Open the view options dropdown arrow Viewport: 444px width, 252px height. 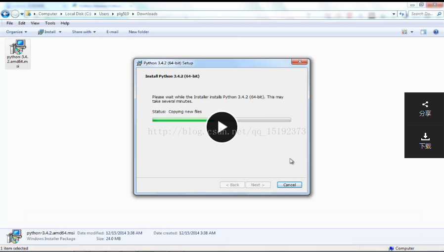(x=412, y=32)
